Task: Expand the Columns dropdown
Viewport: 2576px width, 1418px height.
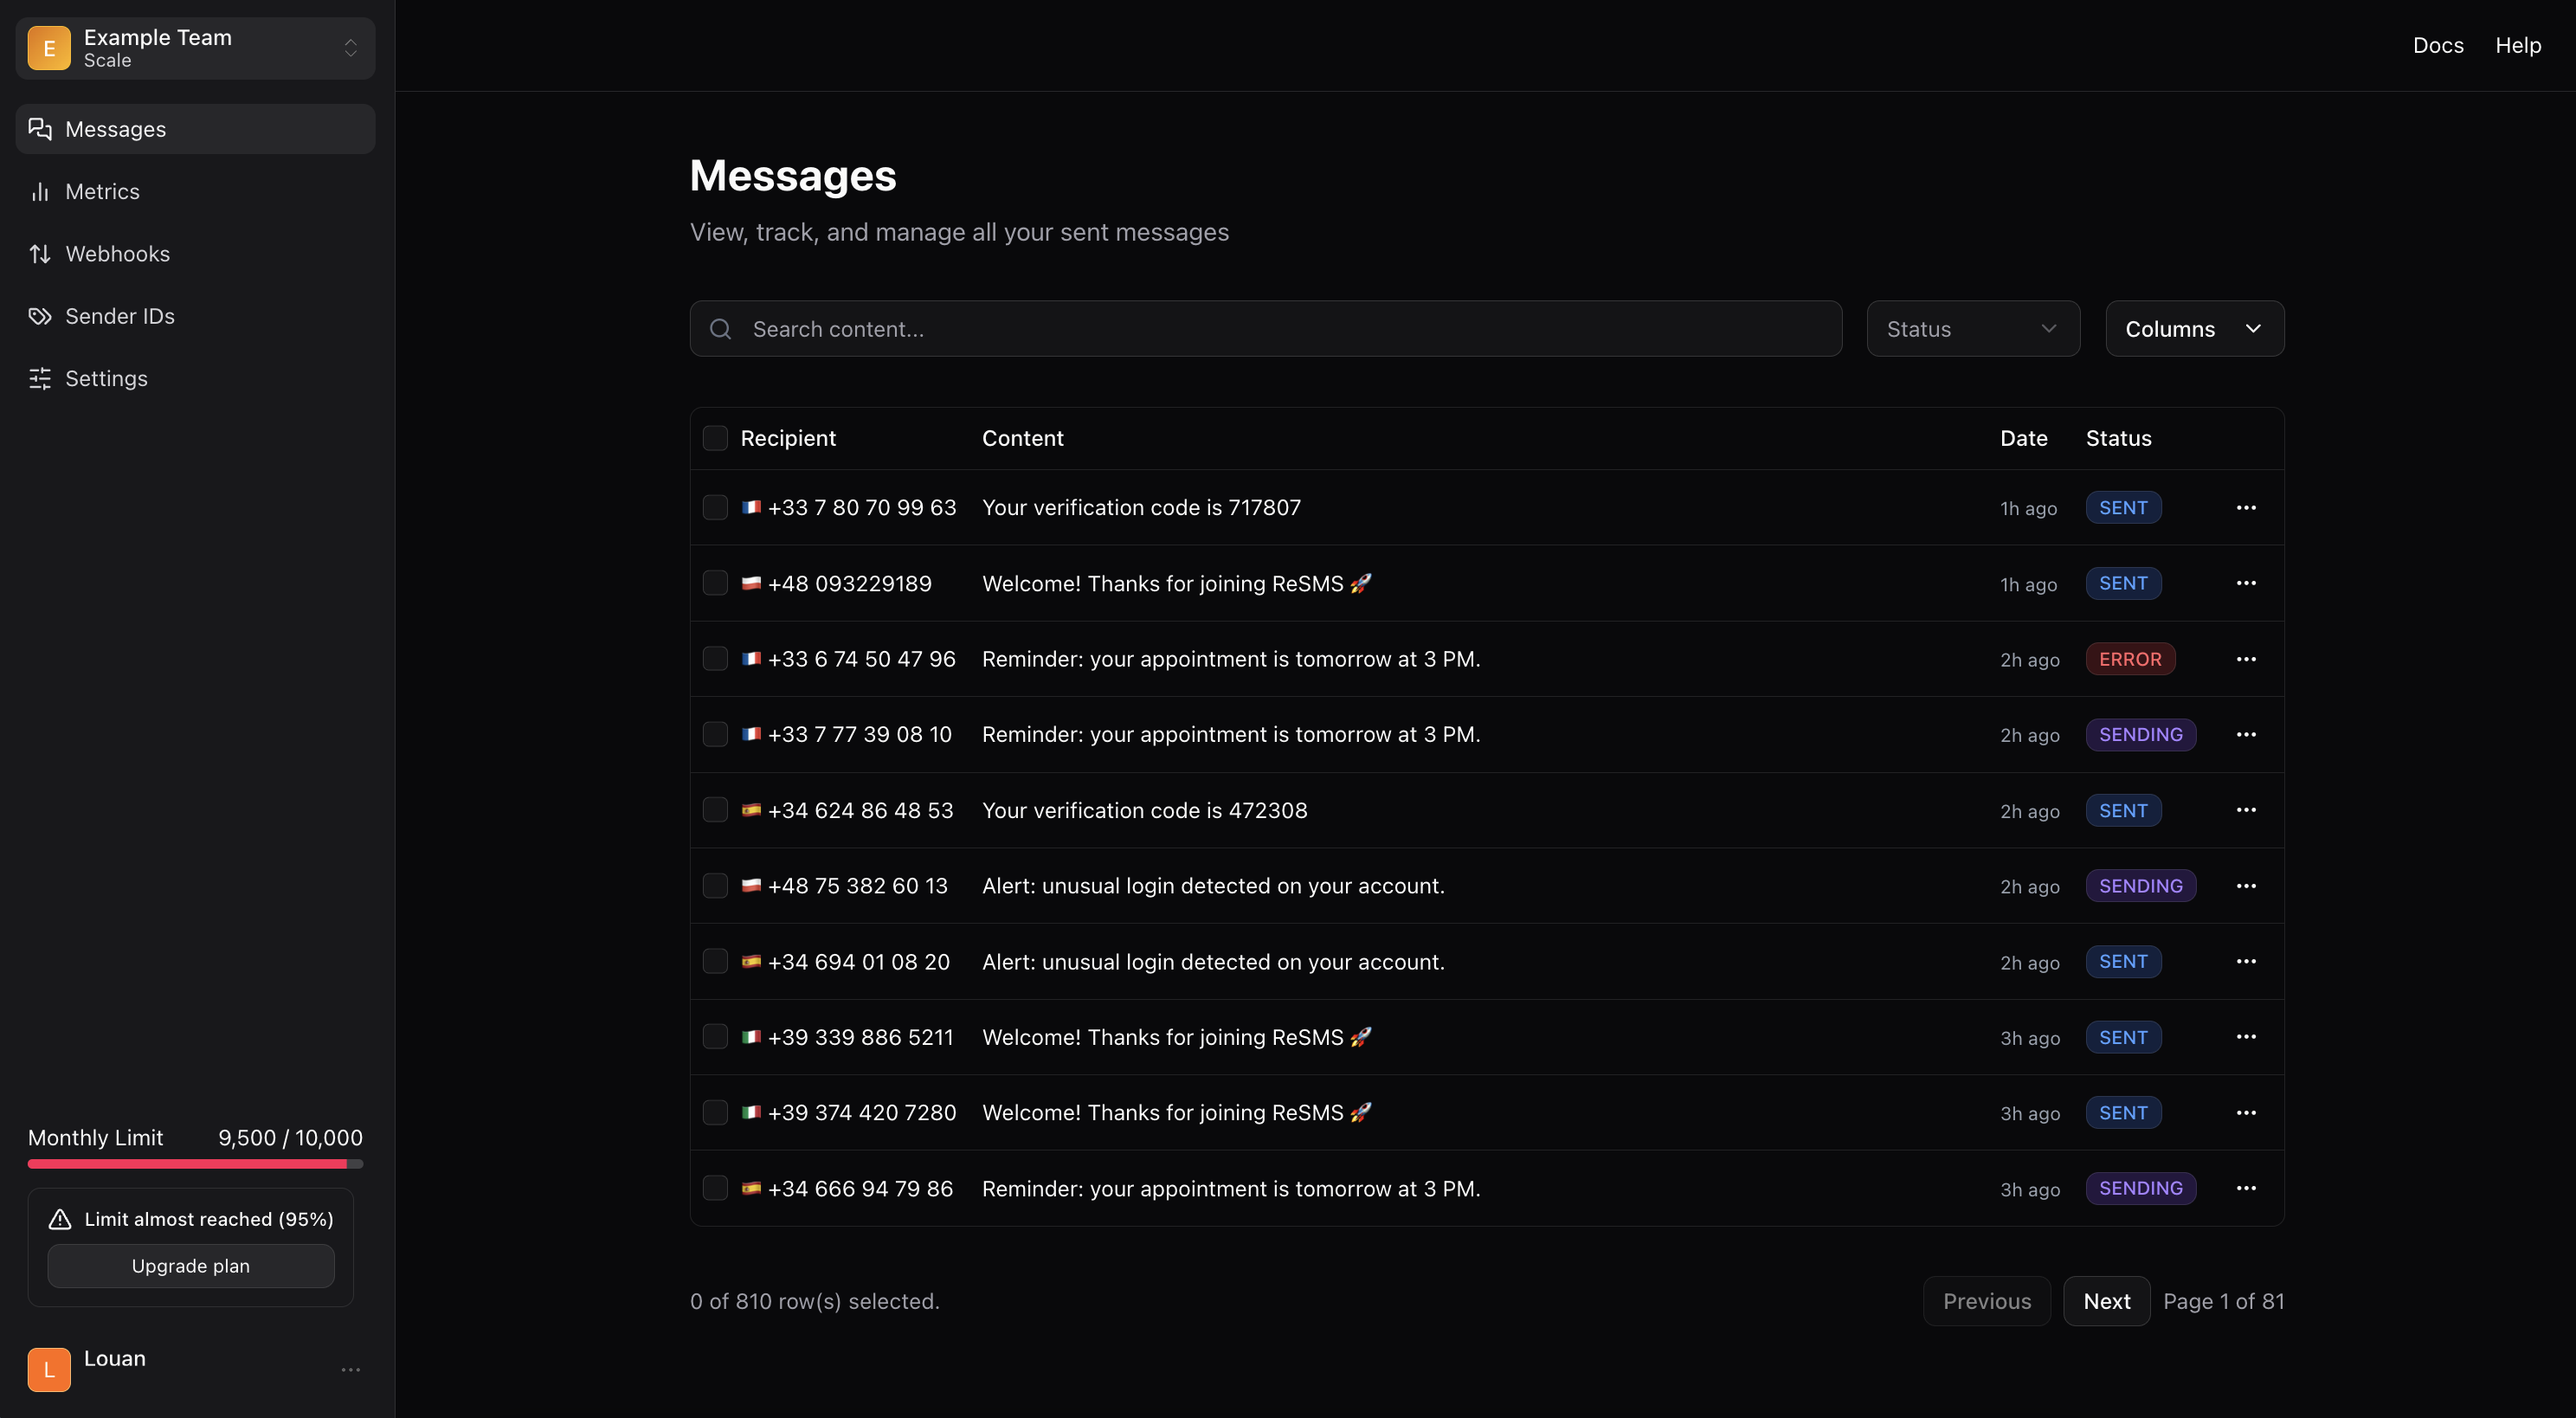Action: (x=2194, y=328)
